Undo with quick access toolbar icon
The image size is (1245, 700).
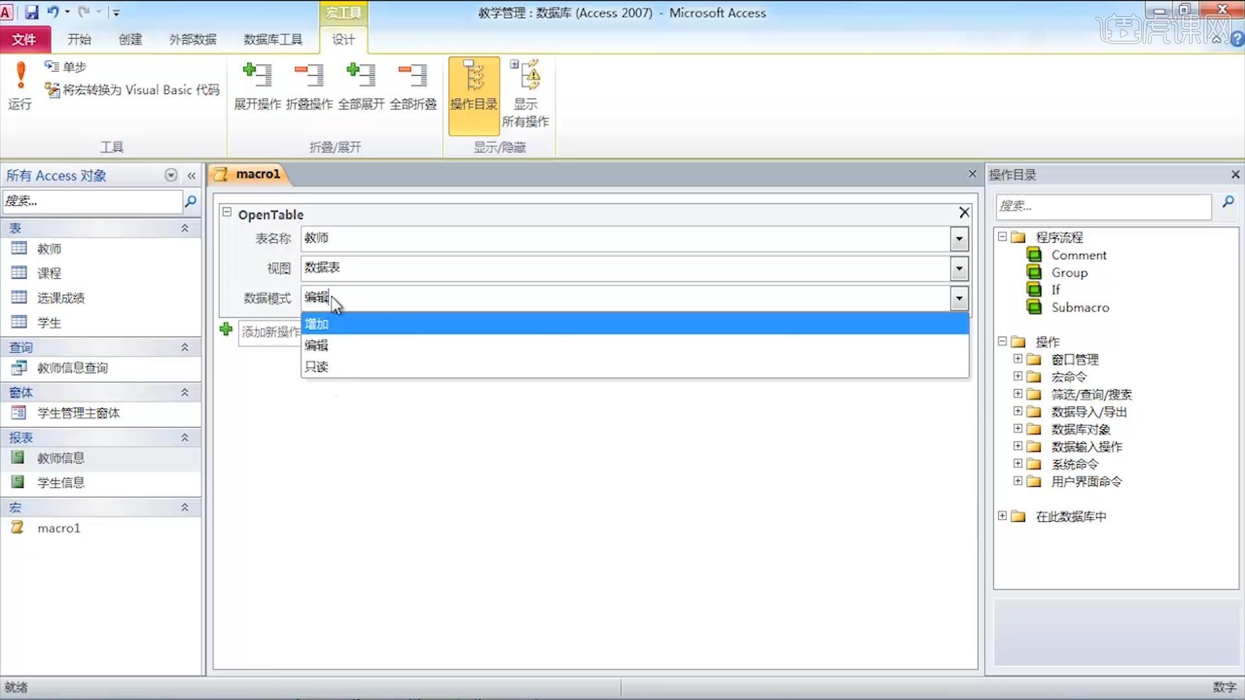click(x=53, y=12)
